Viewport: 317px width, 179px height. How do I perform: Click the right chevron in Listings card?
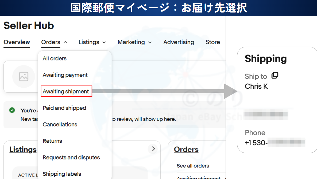click(x=153, y=149)
